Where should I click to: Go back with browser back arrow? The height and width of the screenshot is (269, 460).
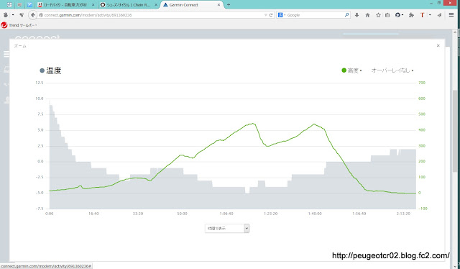click(x=33, y=14)
